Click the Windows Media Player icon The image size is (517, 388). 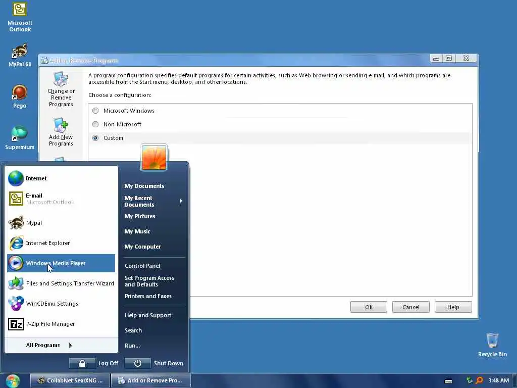point(16,263)
